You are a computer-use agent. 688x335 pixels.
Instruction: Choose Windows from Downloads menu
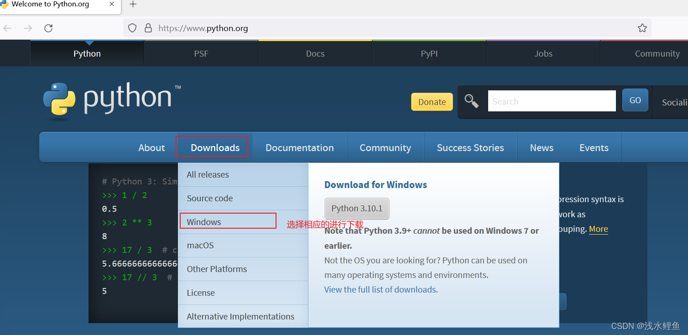(x=243, y=222)
